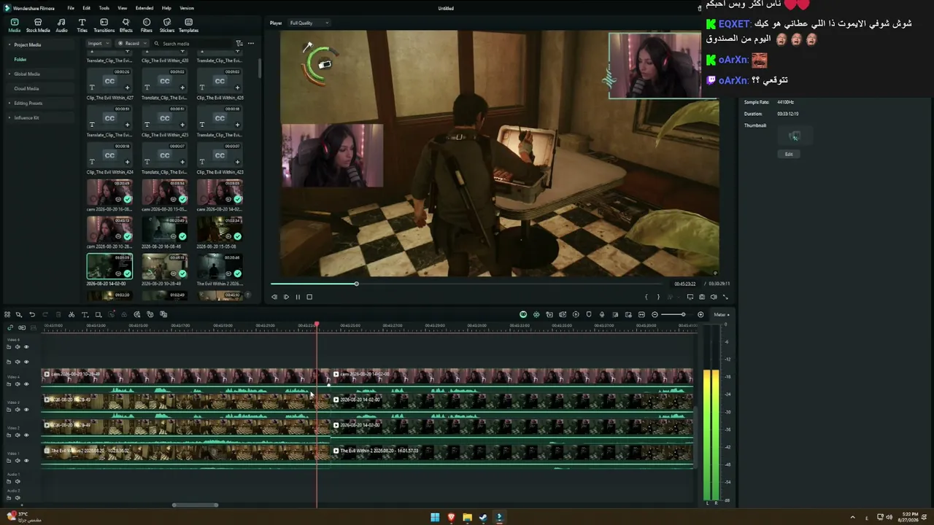Open the player Full Quality dropdown
Screen dimensions: 934x525
(x=309, y=23)
